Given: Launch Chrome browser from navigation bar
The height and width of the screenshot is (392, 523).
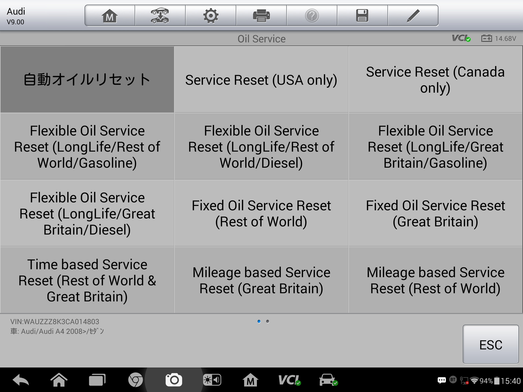Looking at the screenshot, I should tap(135, 380).
